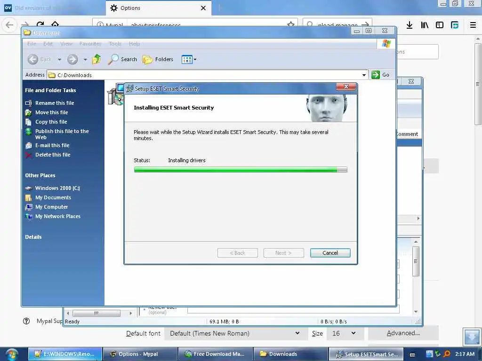The height and width of the screenshot is (361, 482).
Task: Open My Network Places link
Action: [58, 216]
